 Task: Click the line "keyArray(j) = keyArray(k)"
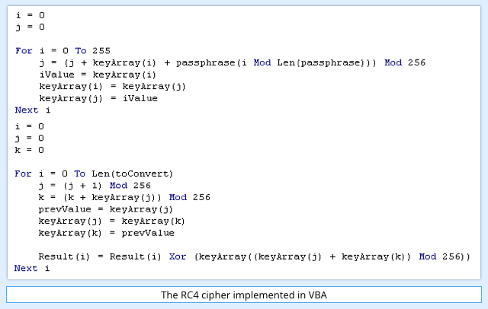click(112, 221)
